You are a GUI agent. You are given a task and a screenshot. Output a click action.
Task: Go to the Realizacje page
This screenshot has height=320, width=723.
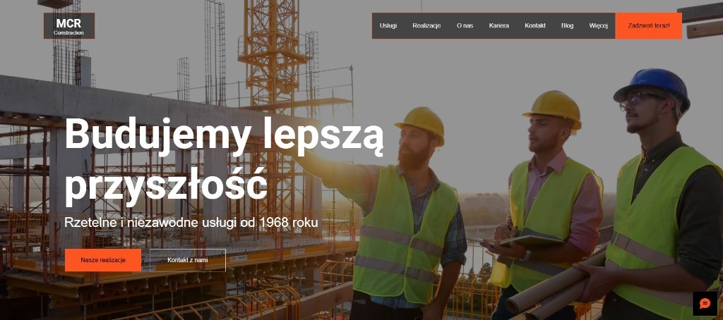coord(426,26)
